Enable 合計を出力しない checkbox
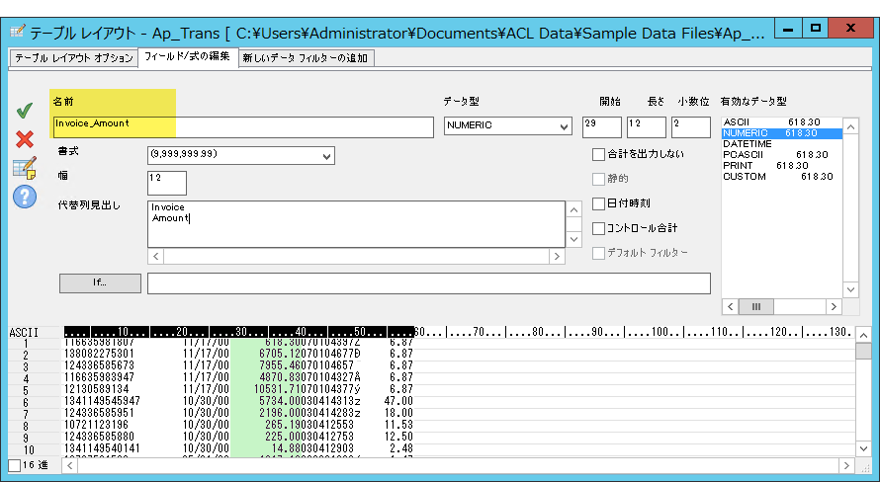Screen dimensions: 880x482 point(598,154)
